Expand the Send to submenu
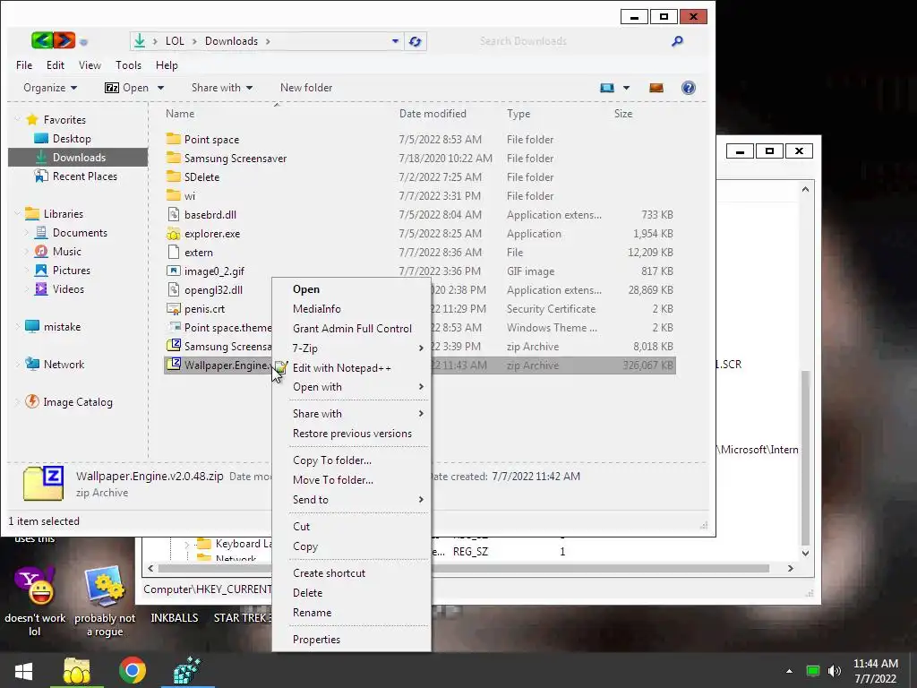The height and width of the screenshot is (688, 917). tap(358, 500)
